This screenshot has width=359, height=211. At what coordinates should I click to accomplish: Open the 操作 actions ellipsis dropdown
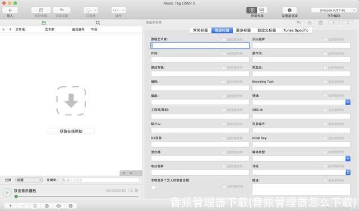118,10
